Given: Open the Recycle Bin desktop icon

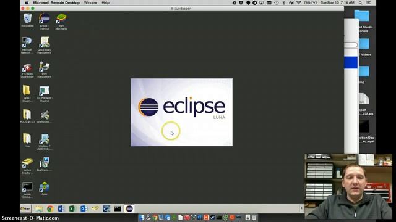Looking at the screenshot, I should (x=27, y=20).
